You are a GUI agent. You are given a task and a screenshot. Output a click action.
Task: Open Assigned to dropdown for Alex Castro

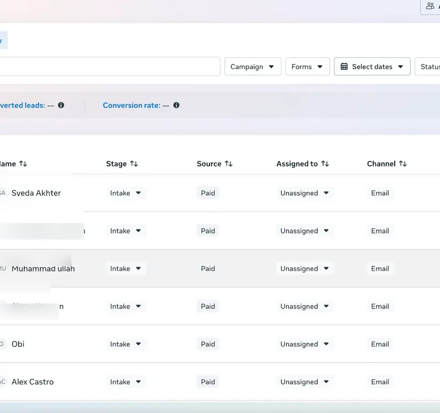click(x=305, y=382)
